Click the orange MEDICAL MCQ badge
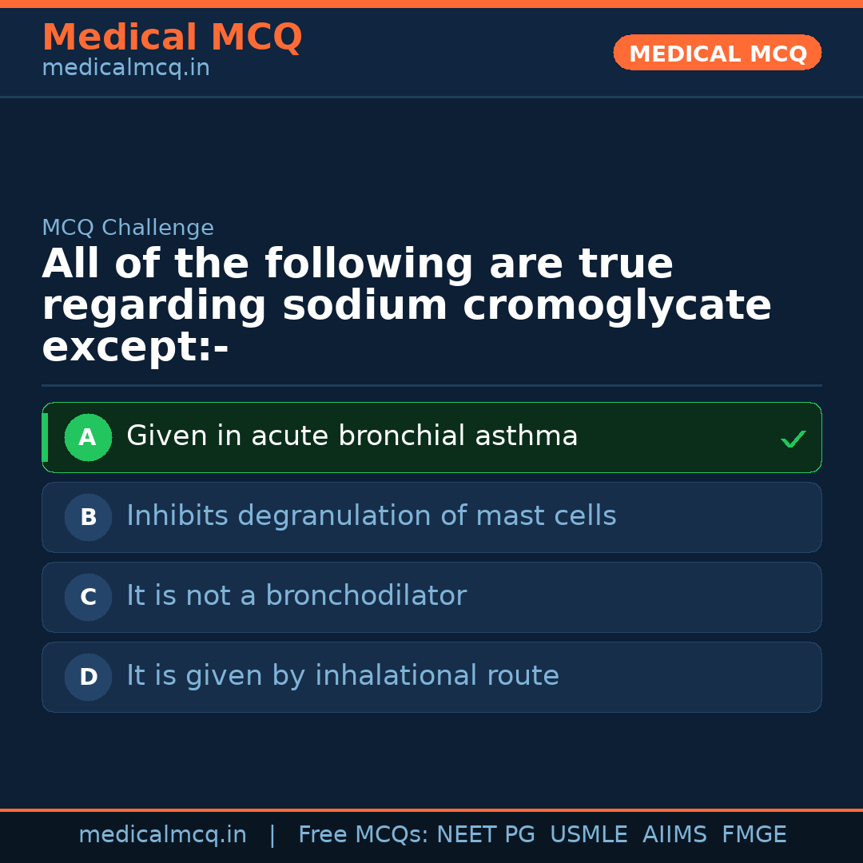 point(717,53)
